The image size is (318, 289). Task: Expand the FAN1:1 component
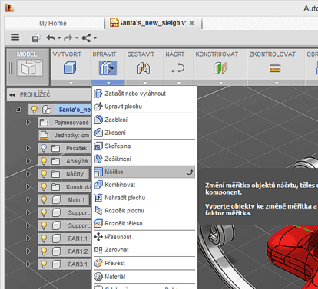[x=28, y=238]
